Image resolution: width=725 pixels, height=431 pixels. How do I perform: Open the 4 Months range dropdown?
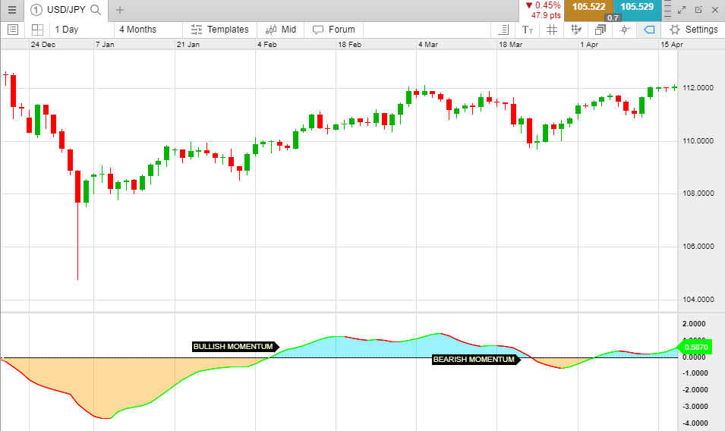(x=137, y=30)
